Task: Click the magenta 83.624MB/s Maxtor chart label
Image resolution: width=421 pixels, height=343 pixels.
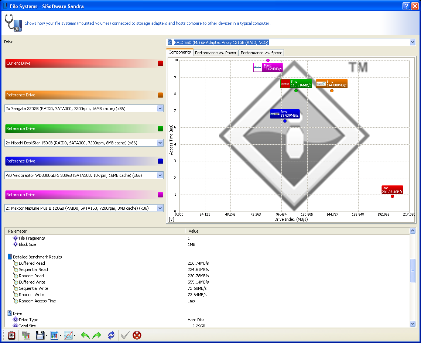Action: tap(268, 67)
